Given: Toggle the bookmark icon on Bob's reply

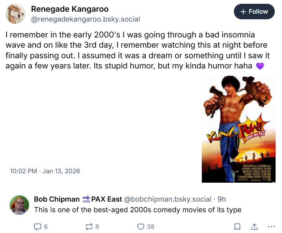Looking at the screenshot, I should (x=237, y=227).
